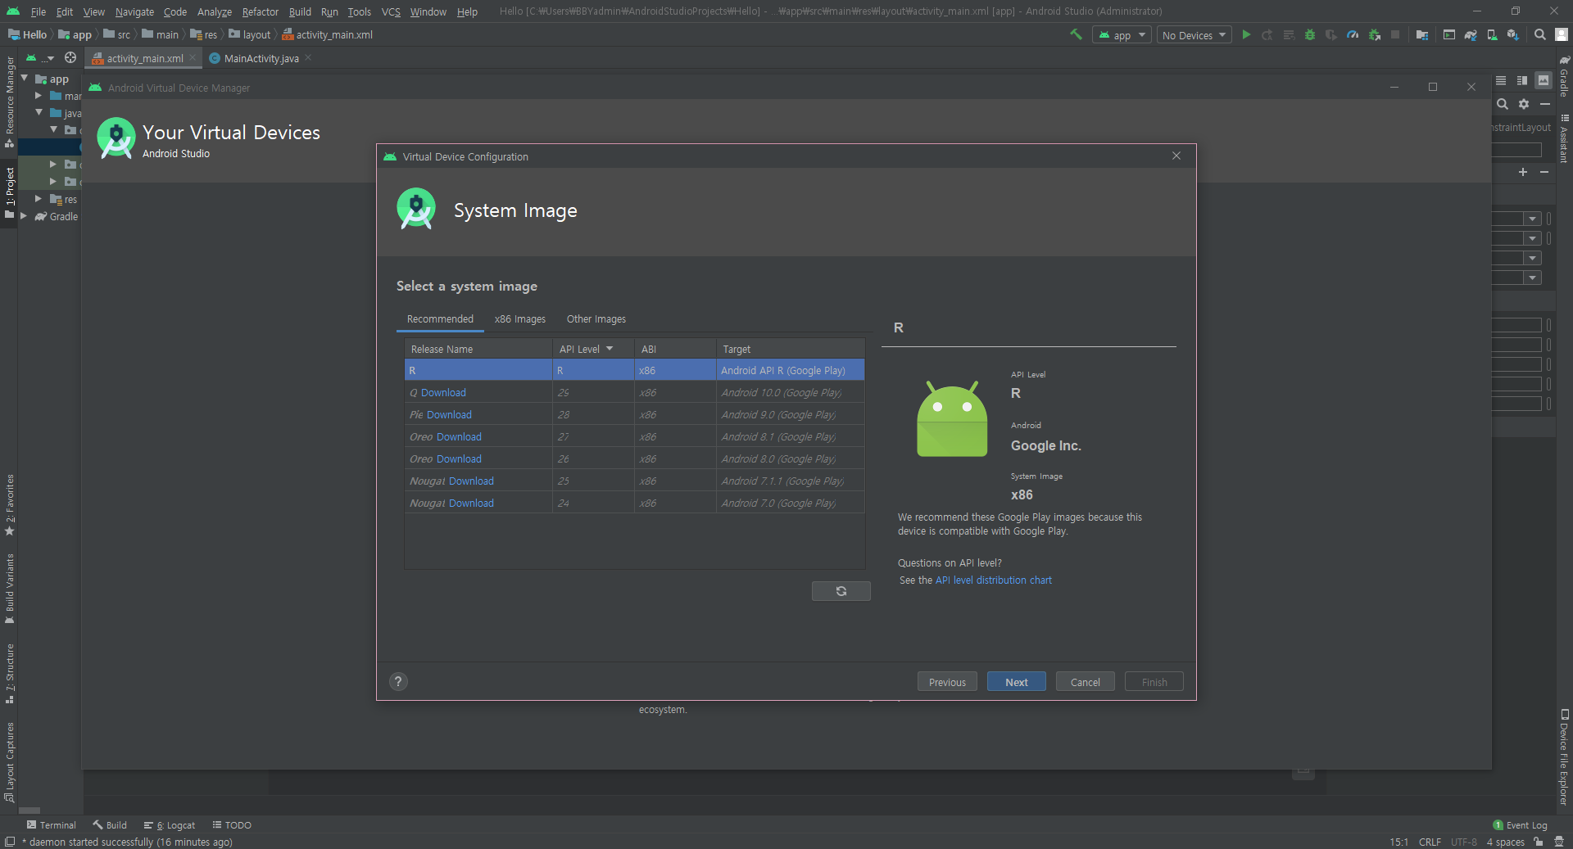
Task: Open AVD Manager icon in main toolbar
Action: (x=1492, y=34)
